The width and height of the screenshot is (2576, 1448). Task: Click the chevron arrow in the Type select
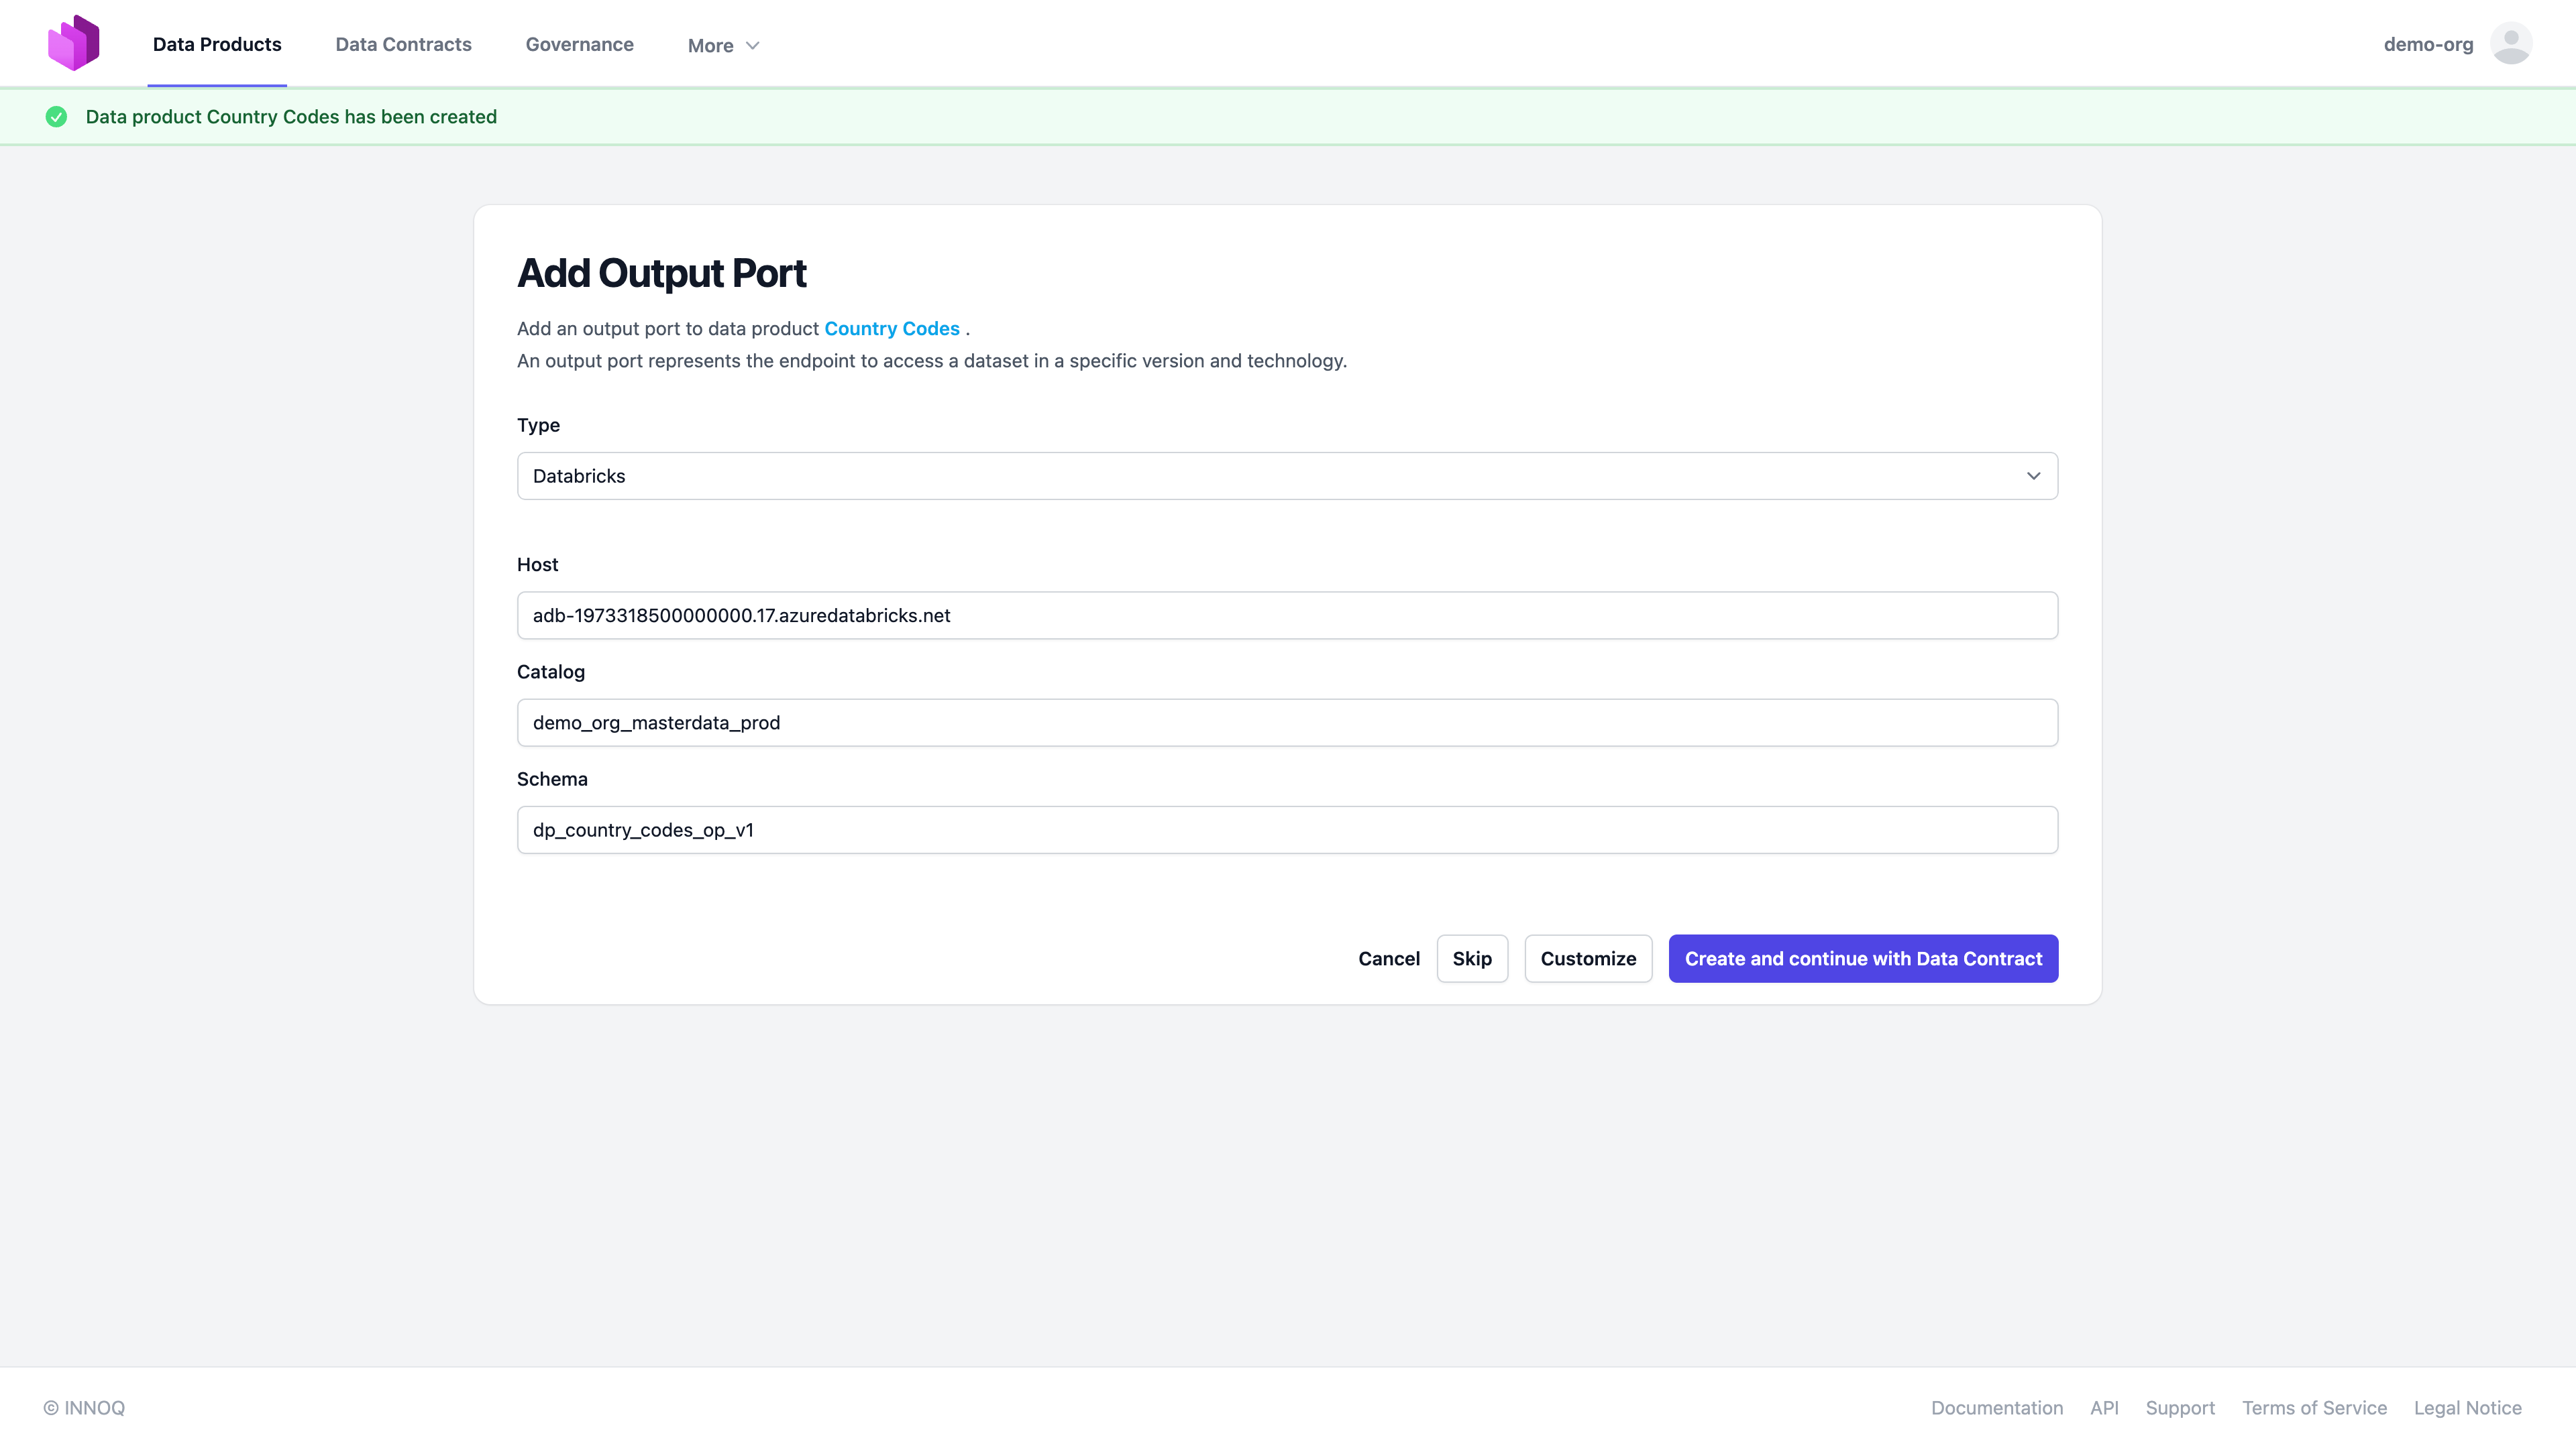(2033, 476)
